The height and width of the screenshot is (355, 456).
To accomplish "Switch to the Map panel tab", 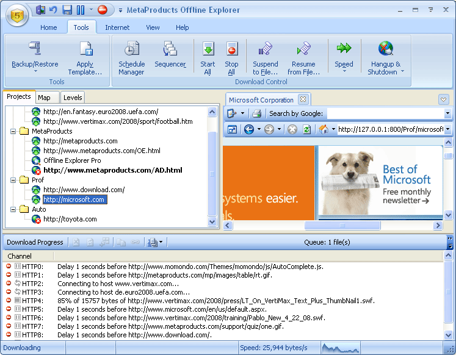I will pos(44,98).
